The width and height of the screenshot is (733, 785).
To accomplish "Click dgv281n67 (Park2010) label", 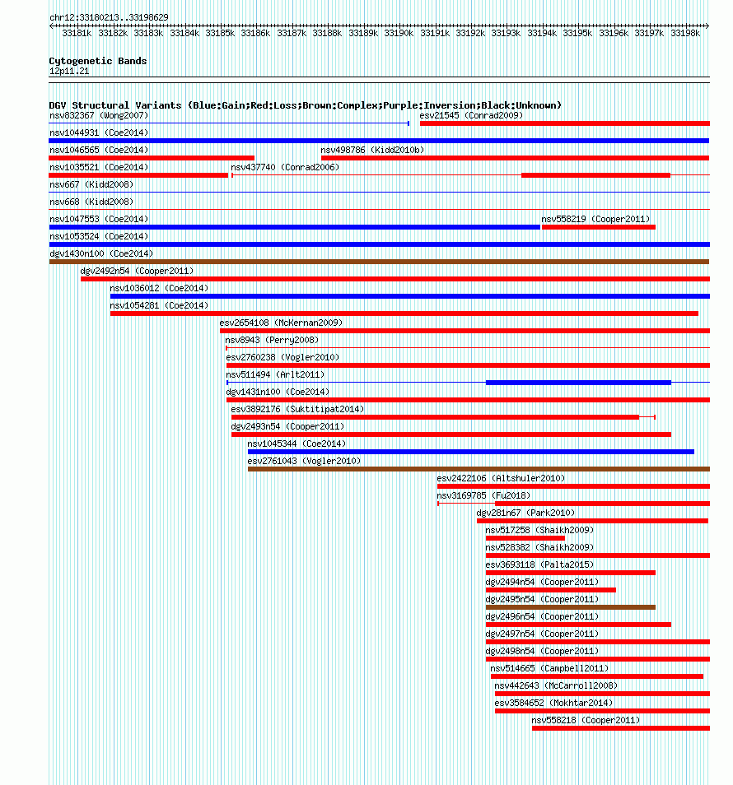I will [525, 513].
